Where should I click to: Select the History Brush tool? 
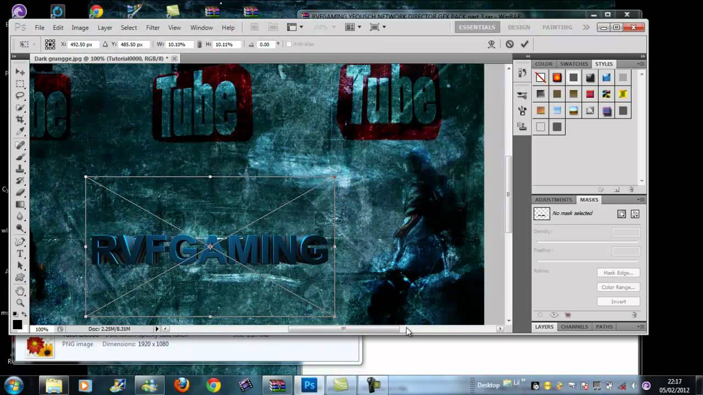(20, 180)
